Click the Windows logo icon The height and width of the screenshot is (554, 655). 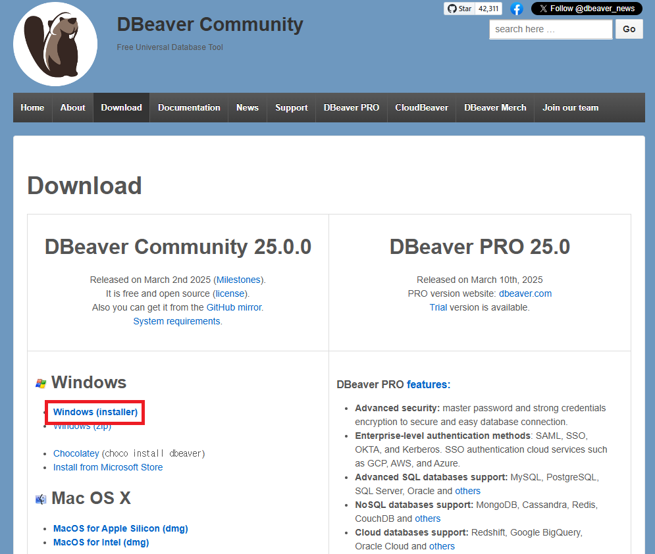[41, 383]
